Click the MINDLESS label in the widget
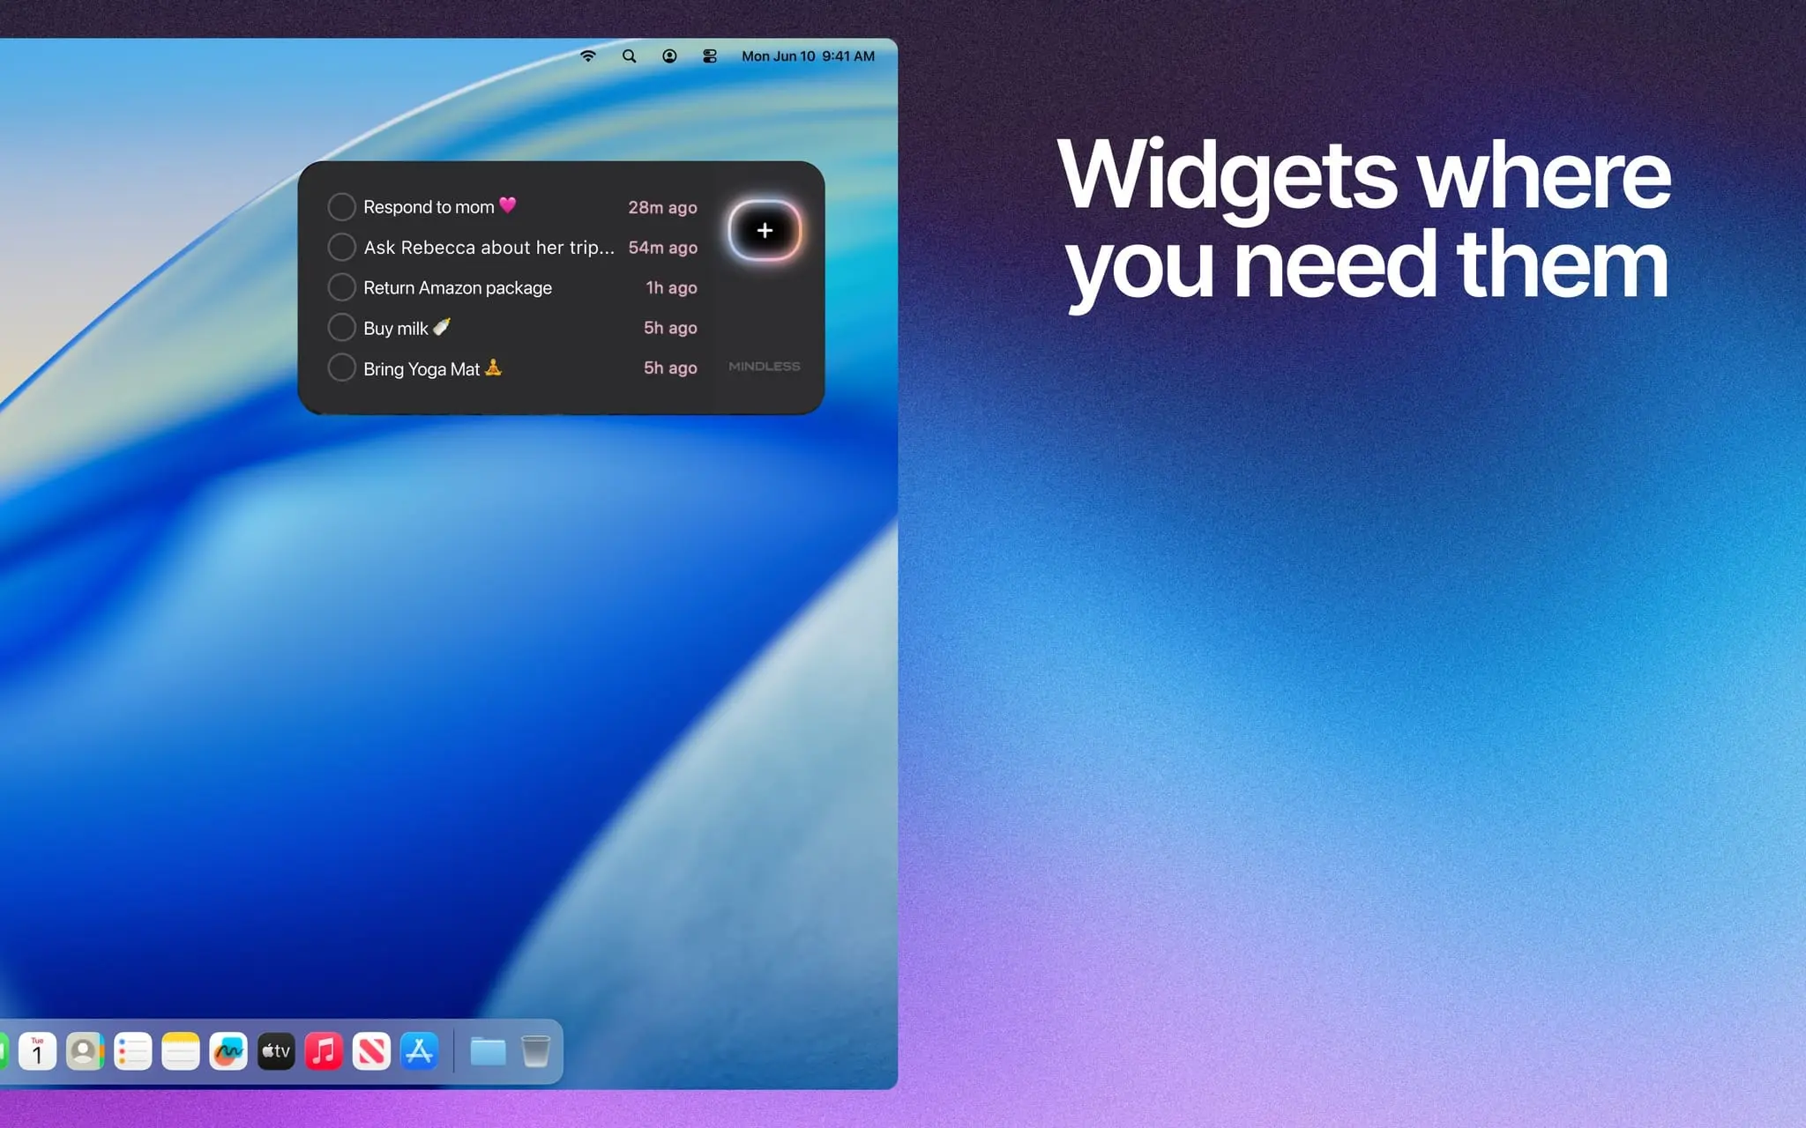1806x1128 pixels. (765, 367)
